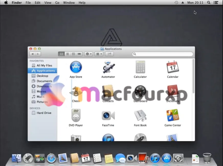
Task: Select the Contacts app in Applications window
Action: point(108,91)
